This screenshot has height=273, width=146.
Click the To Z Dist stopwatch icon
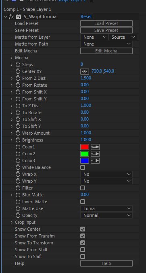coord(18,106)
